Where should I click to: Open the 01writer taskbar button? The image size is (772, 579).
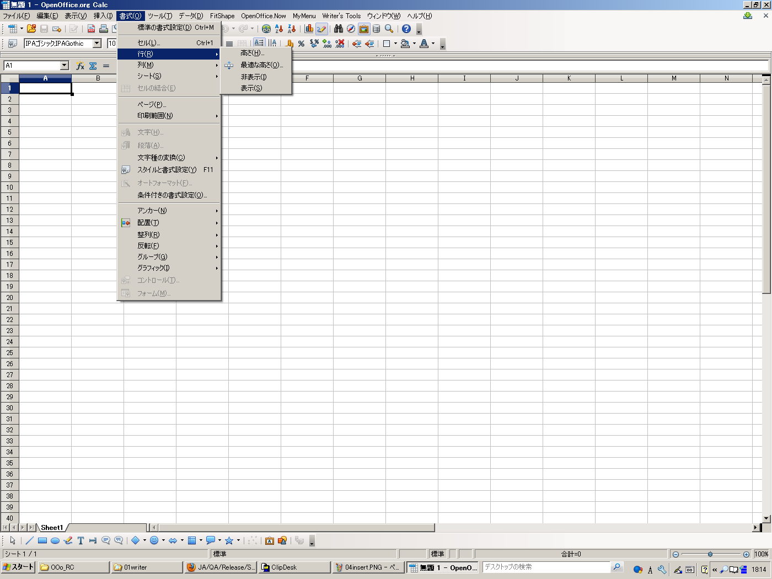pos(147,567)
